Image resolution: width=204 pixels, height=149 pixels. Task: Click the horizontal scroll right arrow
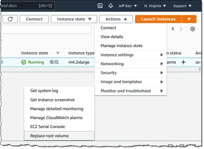[x=200, y=69]
